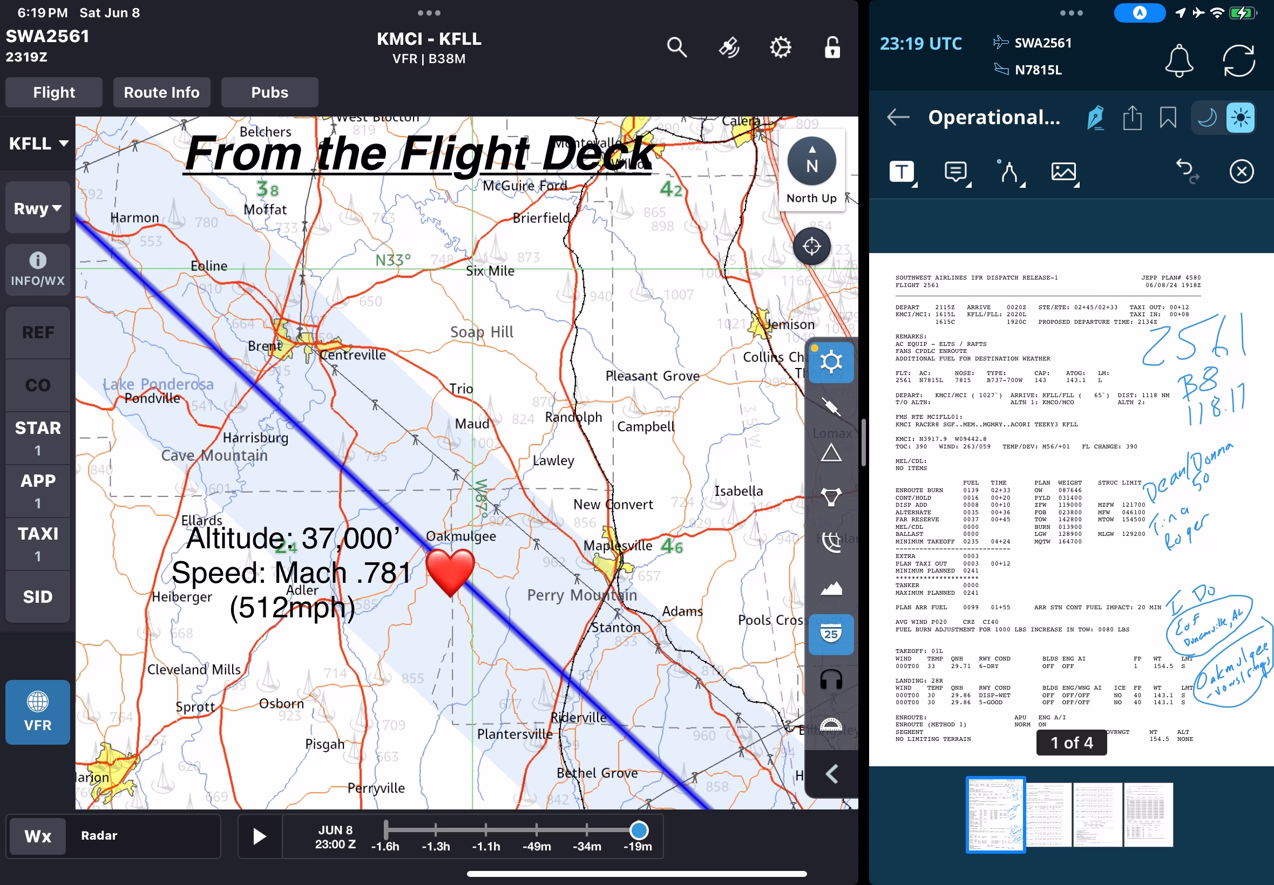The image size is (1274, 885).
Task: Open the STAR charts list
Action: 38,438
